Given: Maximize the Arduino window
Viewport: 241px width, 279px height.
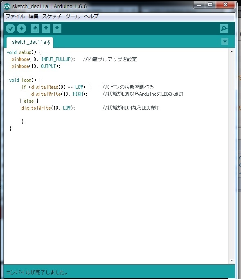Looking at the screenshot, I should [x=210, y=5].
